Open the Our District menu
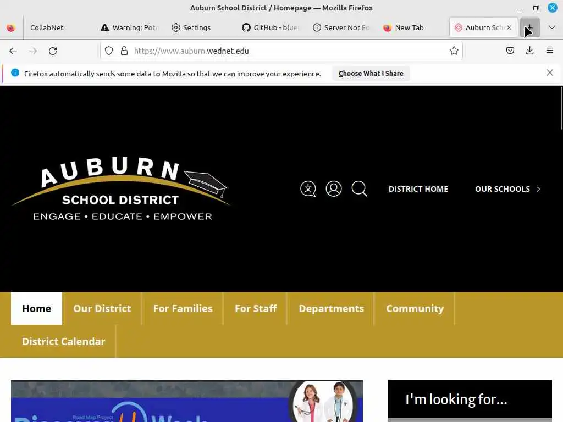 tap(102, 309)
